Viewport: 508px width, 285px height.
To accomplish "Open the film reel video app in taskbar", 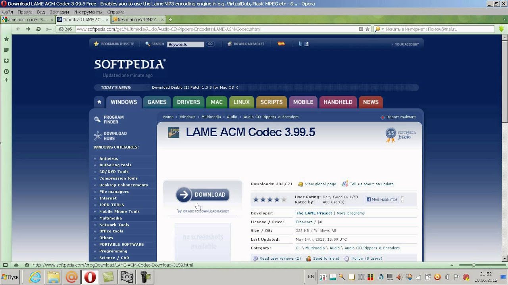I will (x=127, y=277).
